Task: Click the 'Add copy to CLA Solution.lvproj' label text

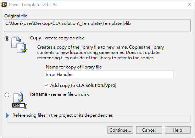Action: (83, 85)
